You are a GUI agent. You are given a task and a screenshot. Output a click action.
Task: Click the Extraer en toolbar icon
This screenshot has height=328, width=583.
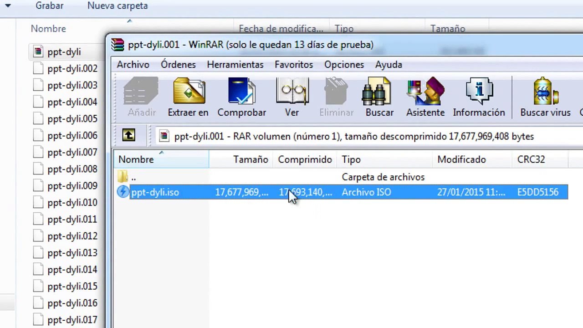[188, 97]
